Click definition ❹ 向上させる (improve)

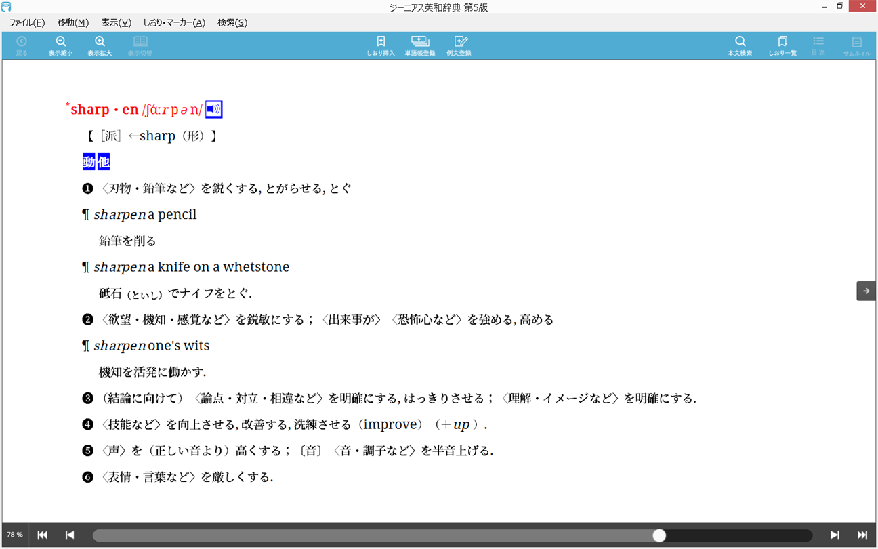point(285,425)
